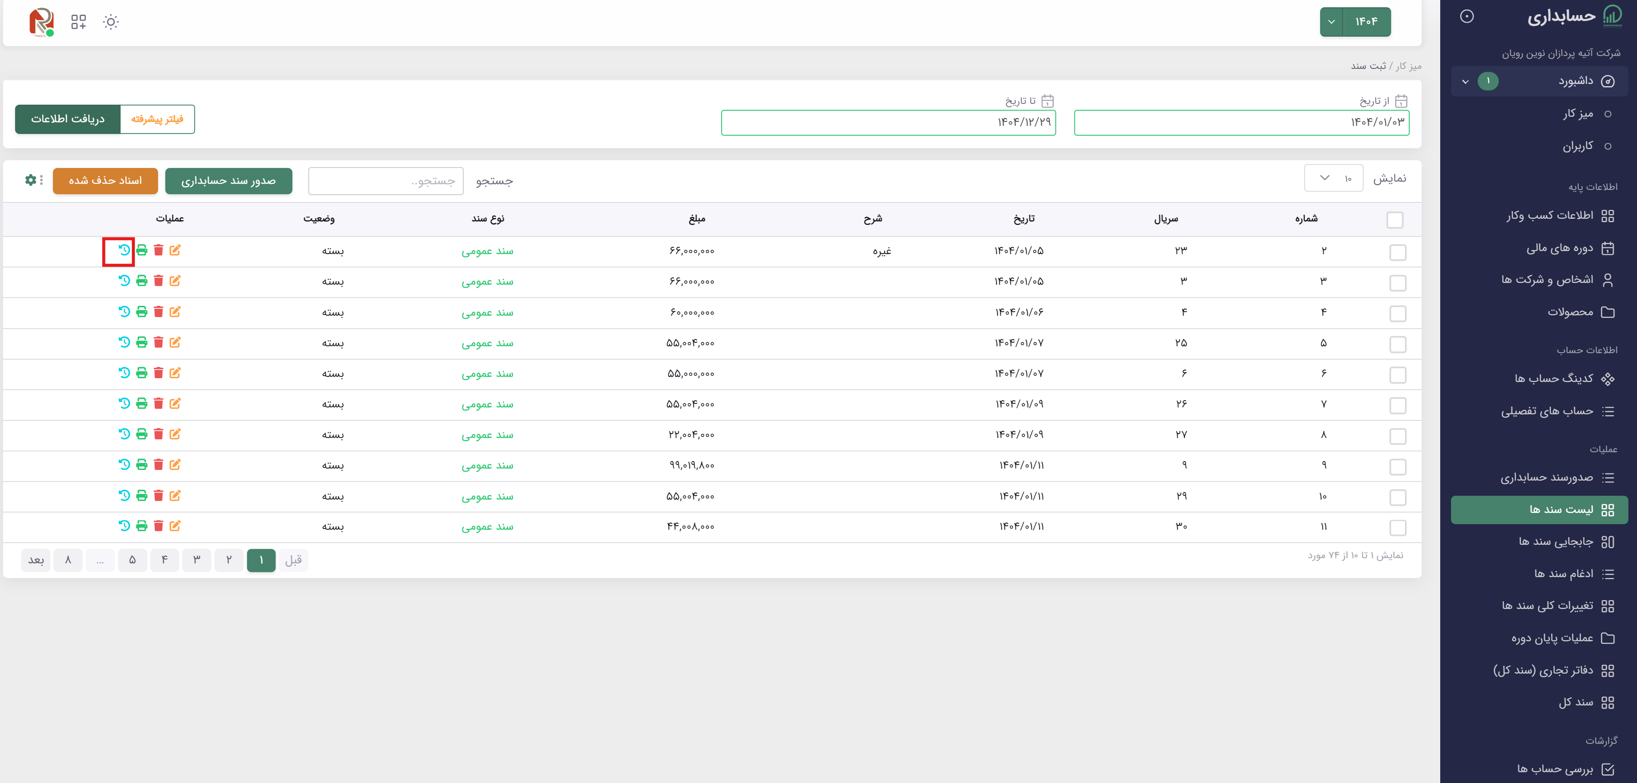Open history icon for document number ۲
This screenshot has width=1637, height=783.
(x=124, y=250)
